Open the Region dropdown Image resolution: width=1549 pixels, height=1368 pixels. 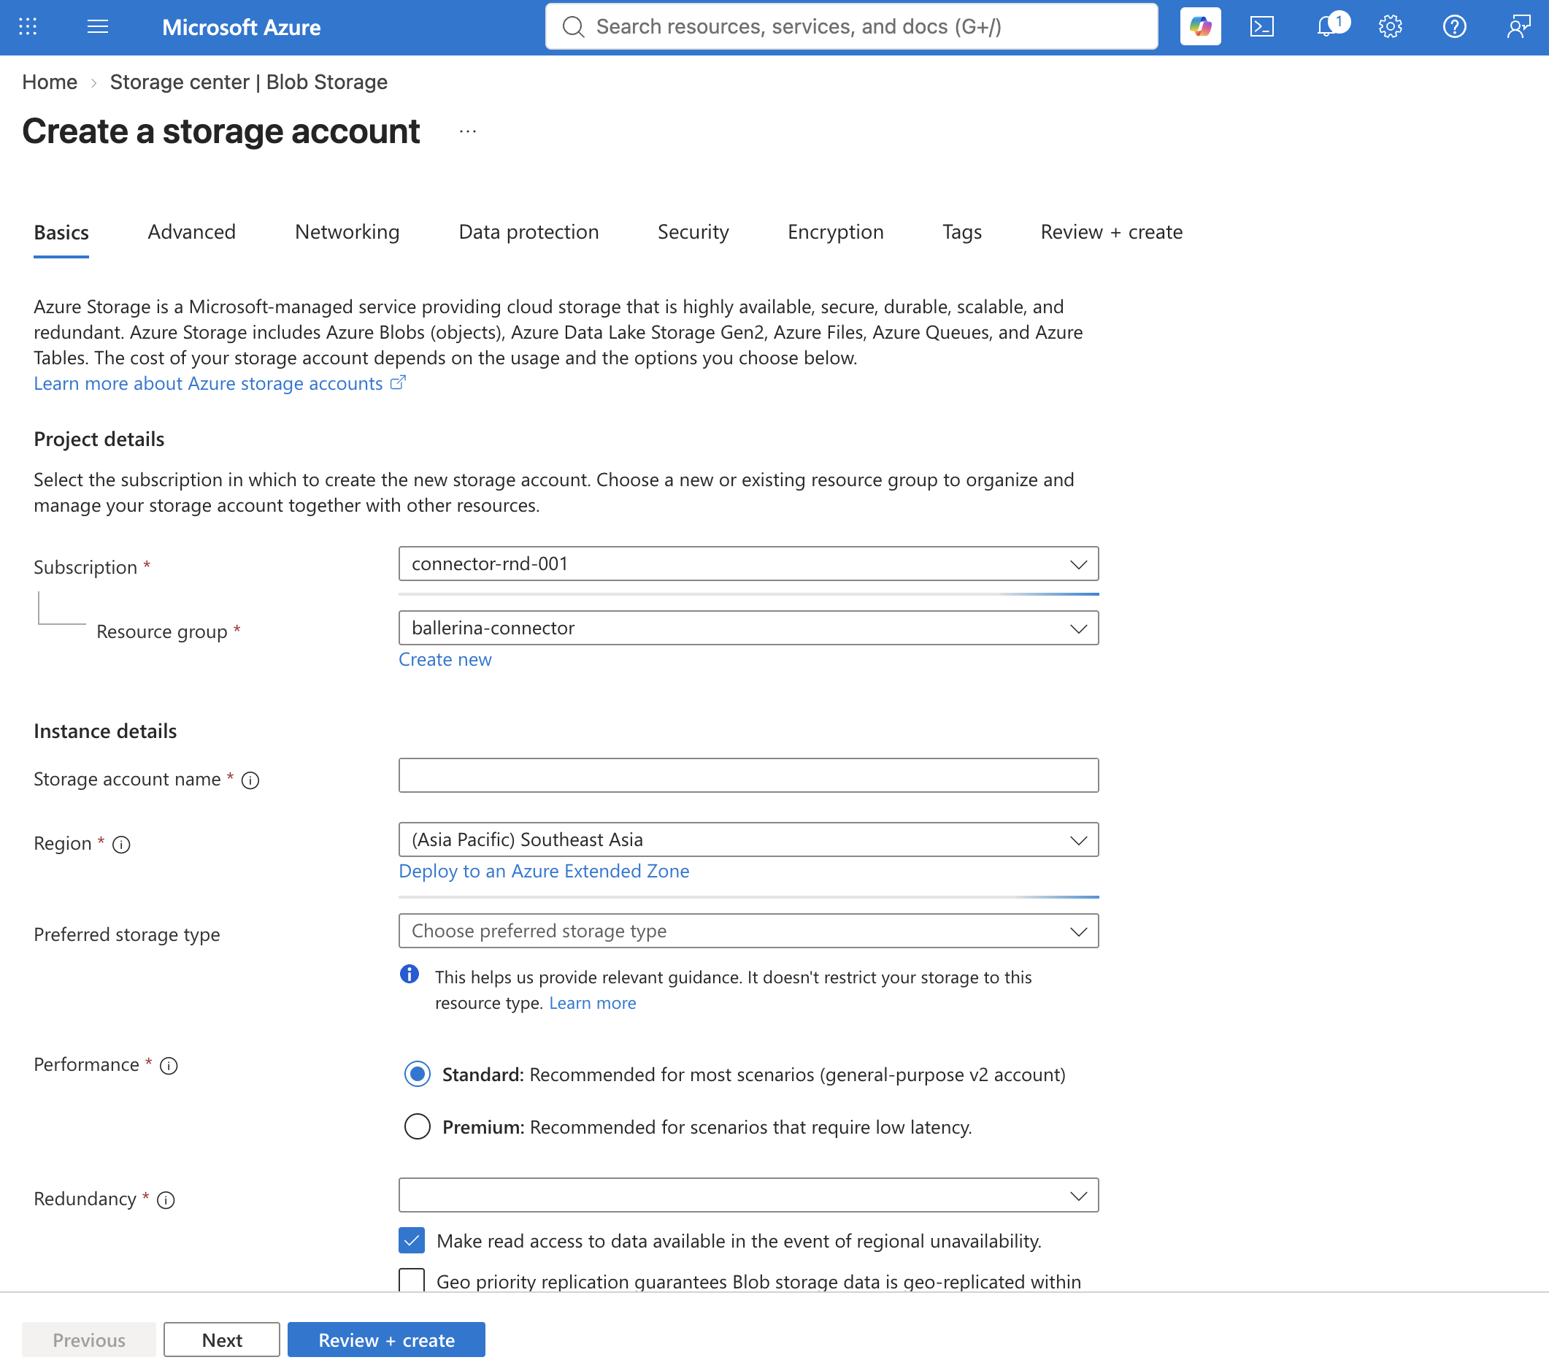point(749,840)
